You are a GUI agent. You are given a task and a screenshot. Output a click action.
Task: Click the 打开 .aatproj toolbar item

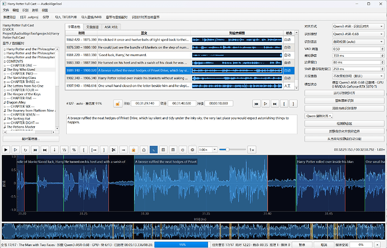[x=29, y=17]
